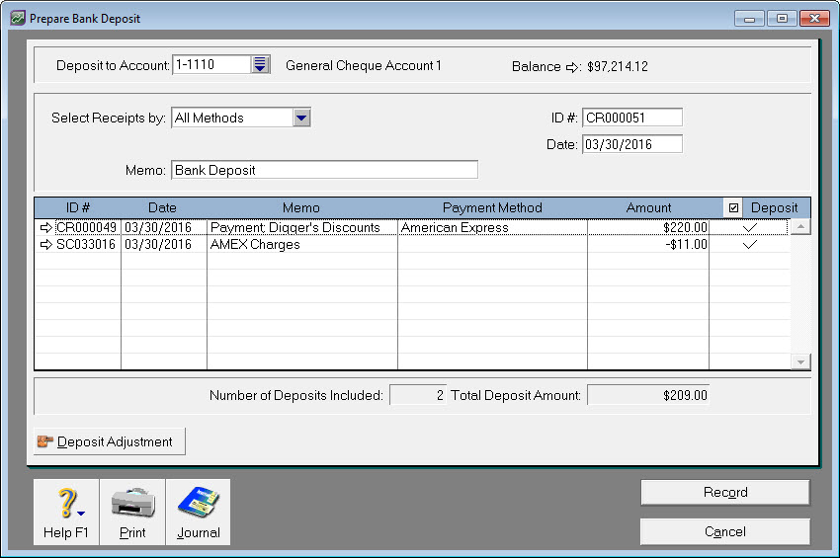Click the ID # field CR000051
Viewport: 840px width, 558px height.
pyautogui.click(x=631, y=118)
